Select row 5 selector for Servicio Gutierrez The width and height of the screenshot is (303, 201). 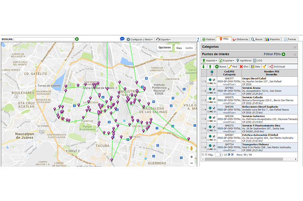[203, 119]
